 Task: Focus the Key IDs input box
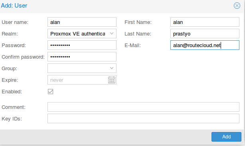[143, 118]
